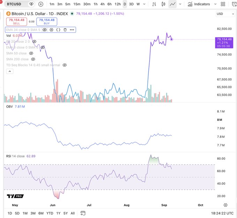Switch to the 4h timeframe
237x218 pixels.
[x=102, y=4]
